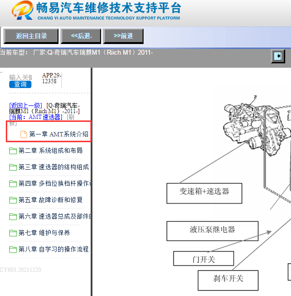Open 第五章 故障诊断和修复 chapter
Image resolution: width=291 pixels, height=296 pixels.
(x=50, y=200)
